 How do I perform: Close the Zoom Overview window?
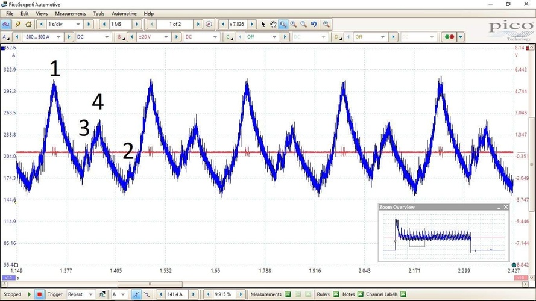506,207
